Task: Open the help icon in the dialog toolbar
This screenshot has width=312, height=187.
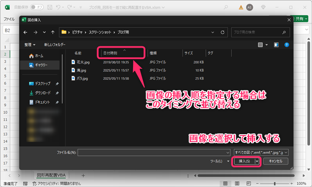Action: tap(286, 45)
